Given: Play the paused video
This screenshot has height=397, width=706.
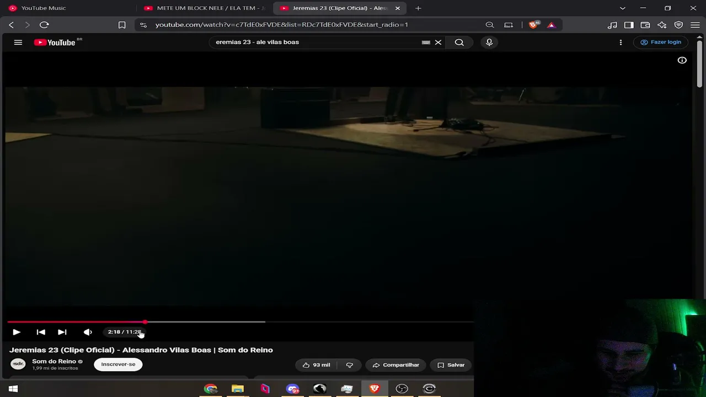Looking at the screenshot, I should [17, 332].
